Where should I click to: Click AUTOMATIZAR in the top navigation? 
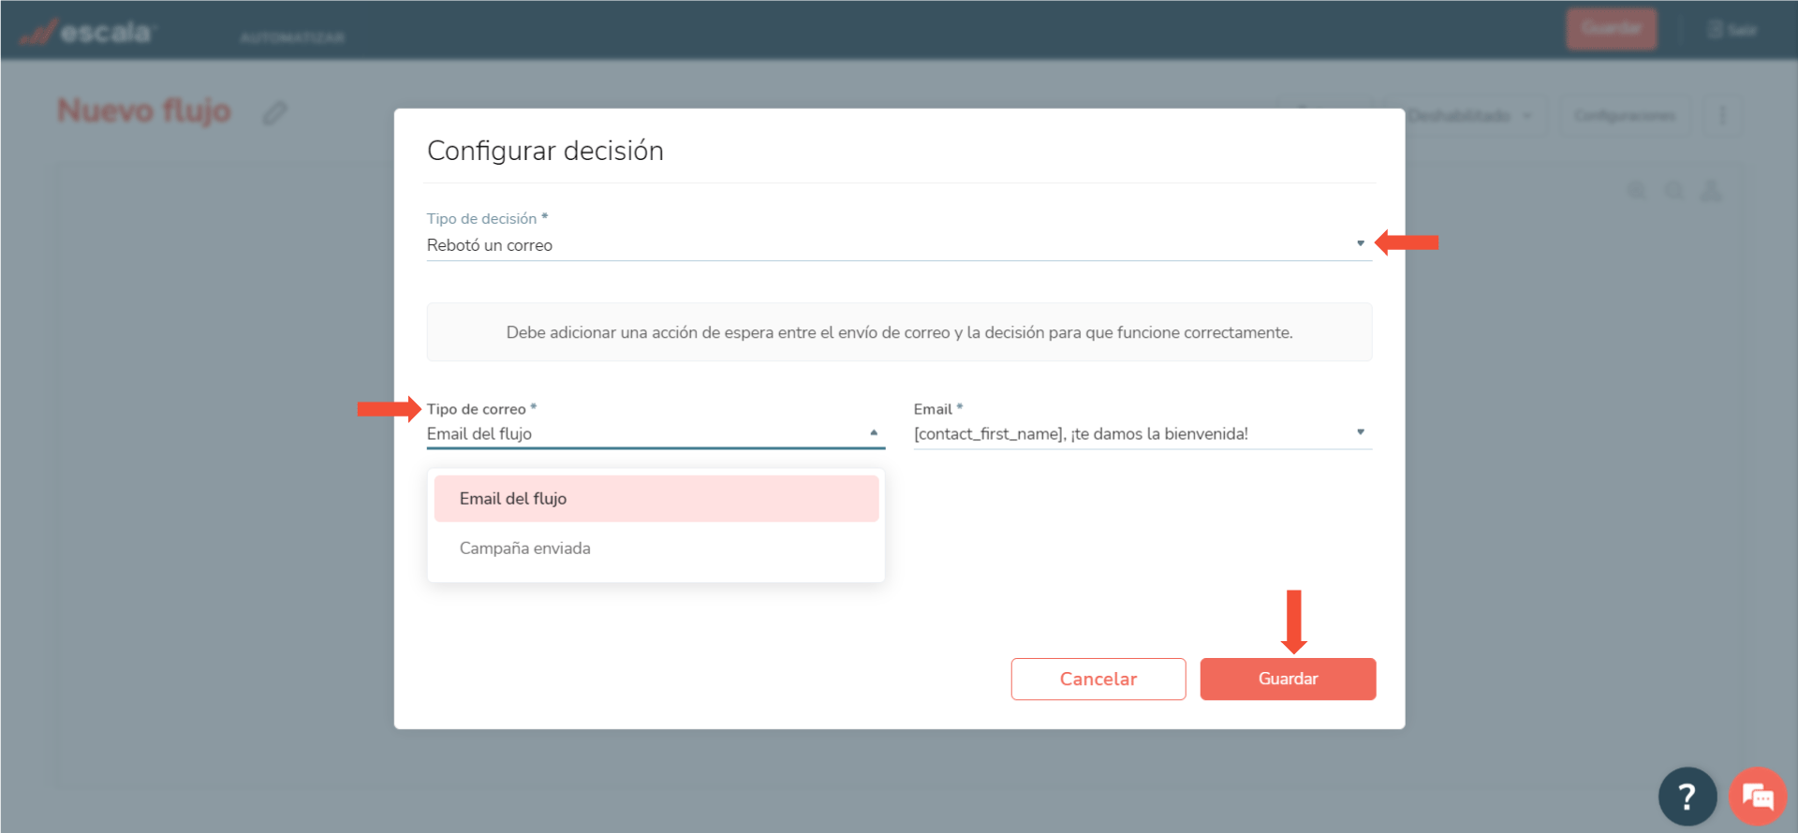(292, 37)
